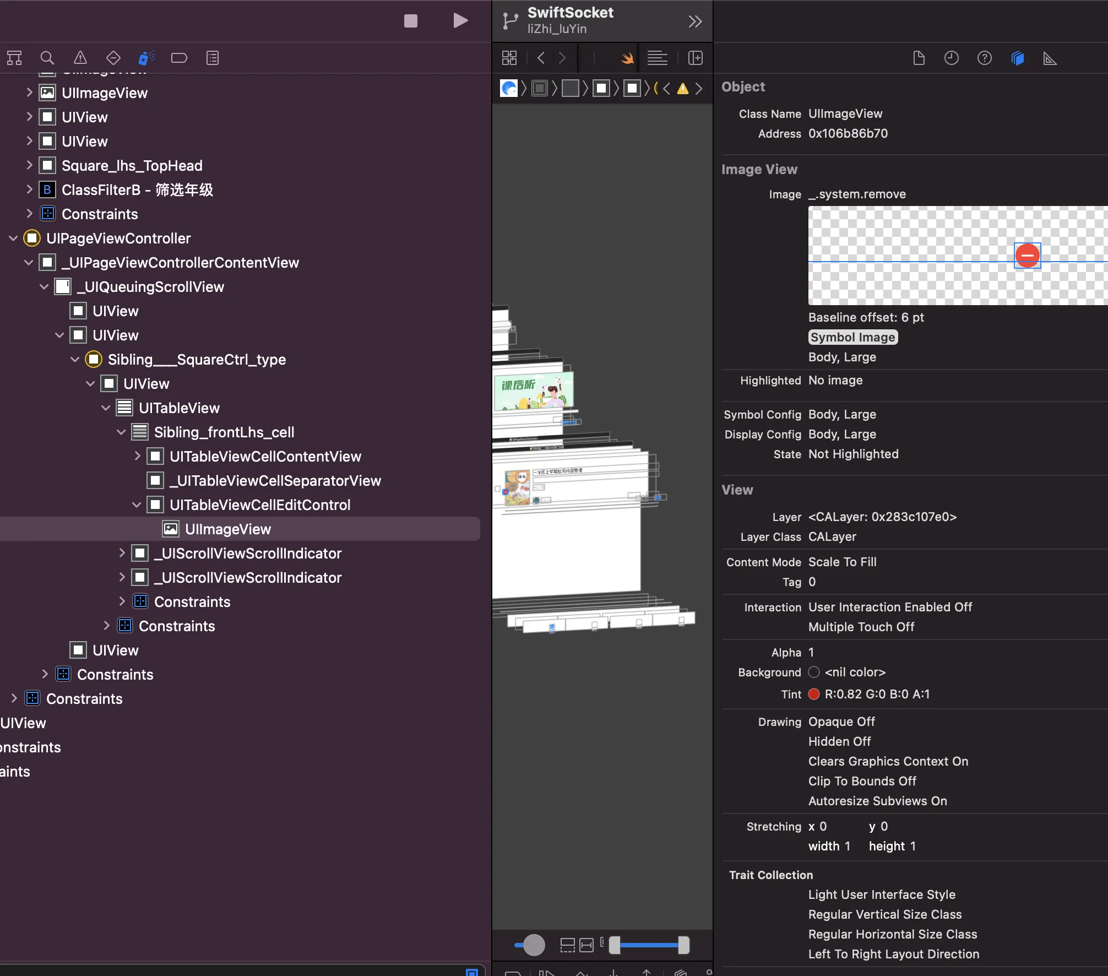1108x976 pixels.
Task: Toggle show clipped content button
Action: pos(567,945)
